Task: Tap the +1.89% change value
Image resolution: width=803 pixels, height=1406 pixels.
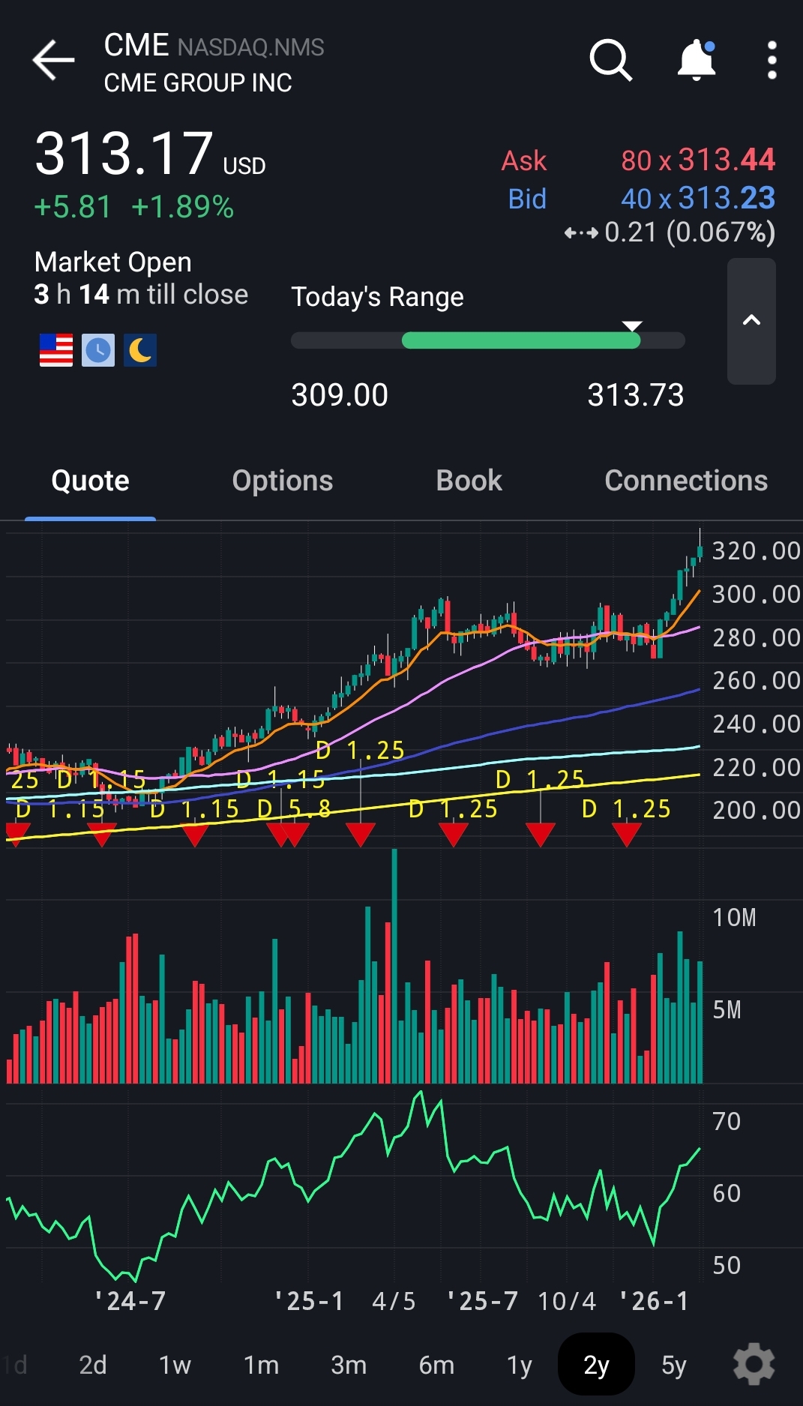Action: click(x=182, y=207)
